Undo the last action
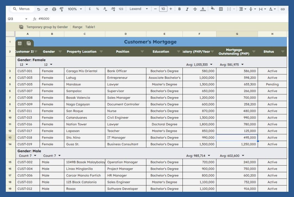 pyautogui.click(x=39, y=9)
